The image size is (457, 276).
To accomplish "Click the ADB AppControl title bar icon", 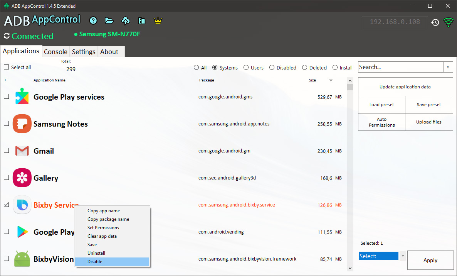I will pyautogui.click(x=6, y=6).
